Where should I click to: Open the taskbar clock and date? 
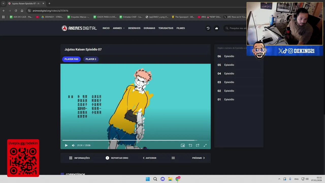click(x=317, y=179)
